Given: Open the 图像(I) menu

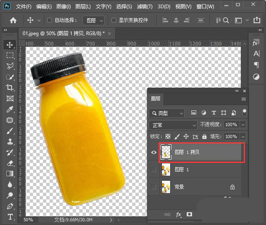Looking at the screenshot, I should coord(64,7).
